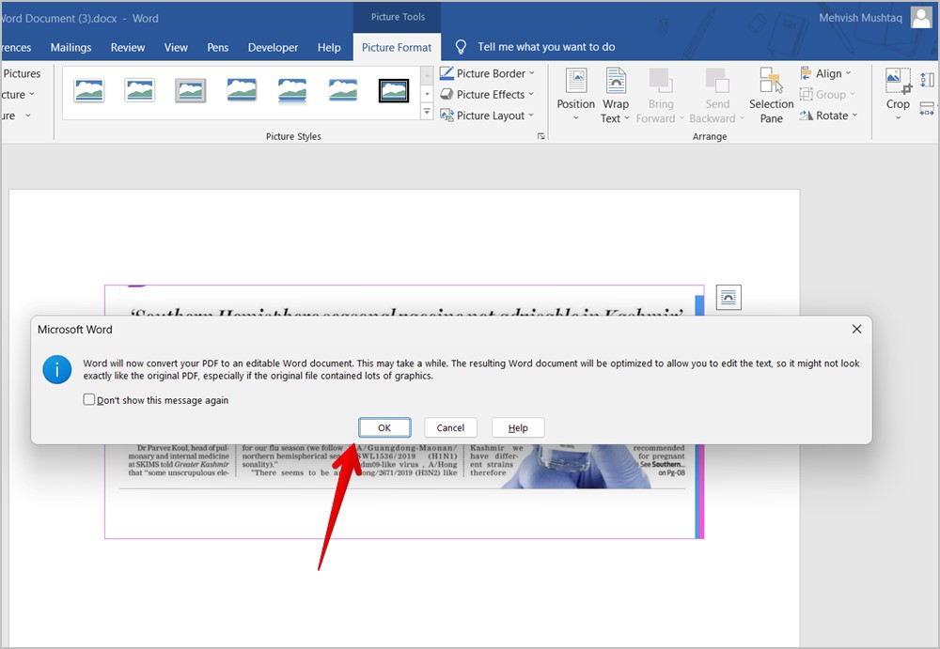The image size is (940, 649).
Task: Click the Picture Border pen icon
Action: click(446, 73)
